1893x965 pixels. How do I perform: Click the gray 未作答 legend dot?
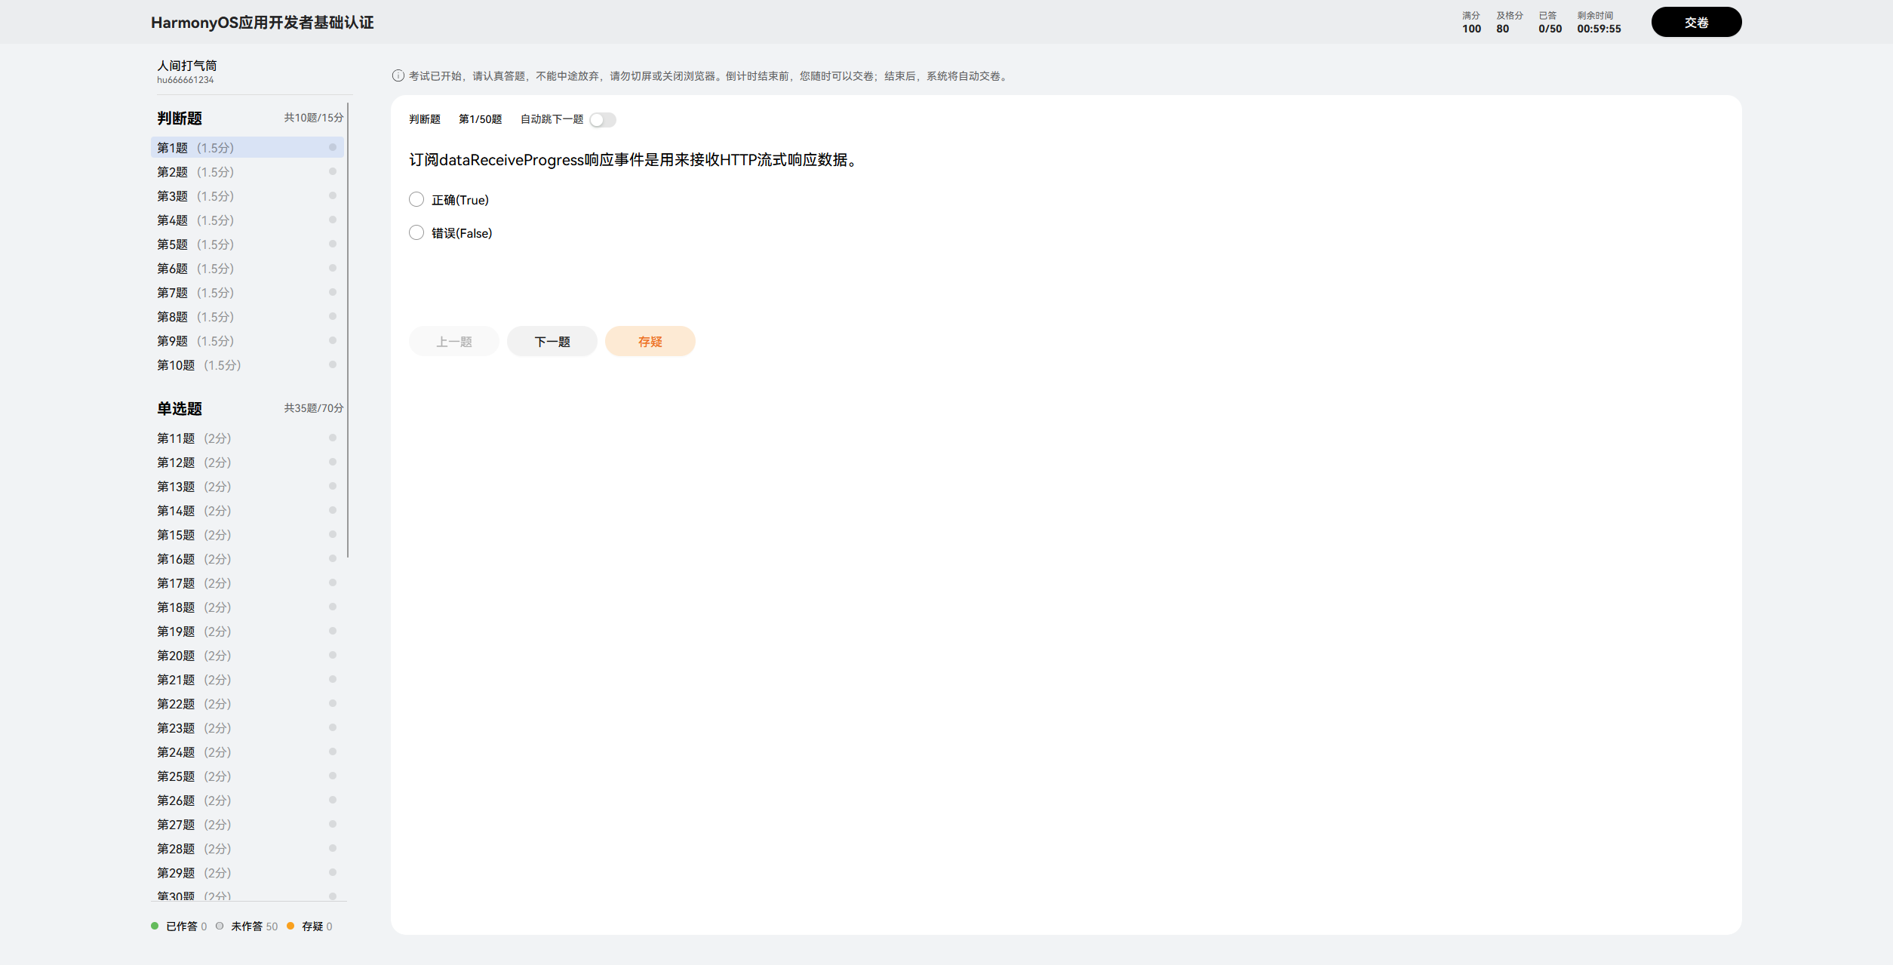tap(220, 926)
